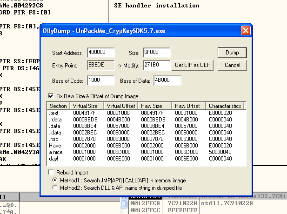The image size is (287, 214).
Task: Select the .text section row
Action: (x=147, y=113)
